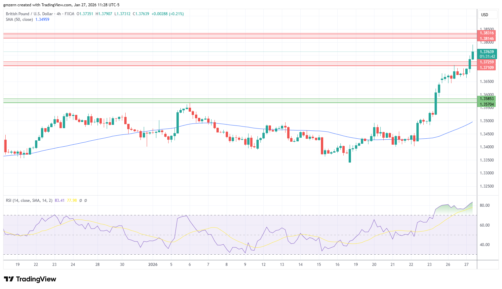Select the price change +0.00288 (+0.21%)
502x289 pixels.
(168, 14)
